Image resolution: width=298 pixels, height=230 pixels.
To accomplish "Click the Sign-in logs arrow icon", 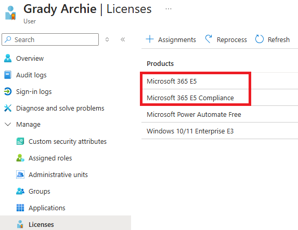I will click(x=8, y=91).
